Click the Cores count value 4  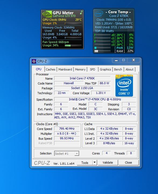click(x=107, y=153)
